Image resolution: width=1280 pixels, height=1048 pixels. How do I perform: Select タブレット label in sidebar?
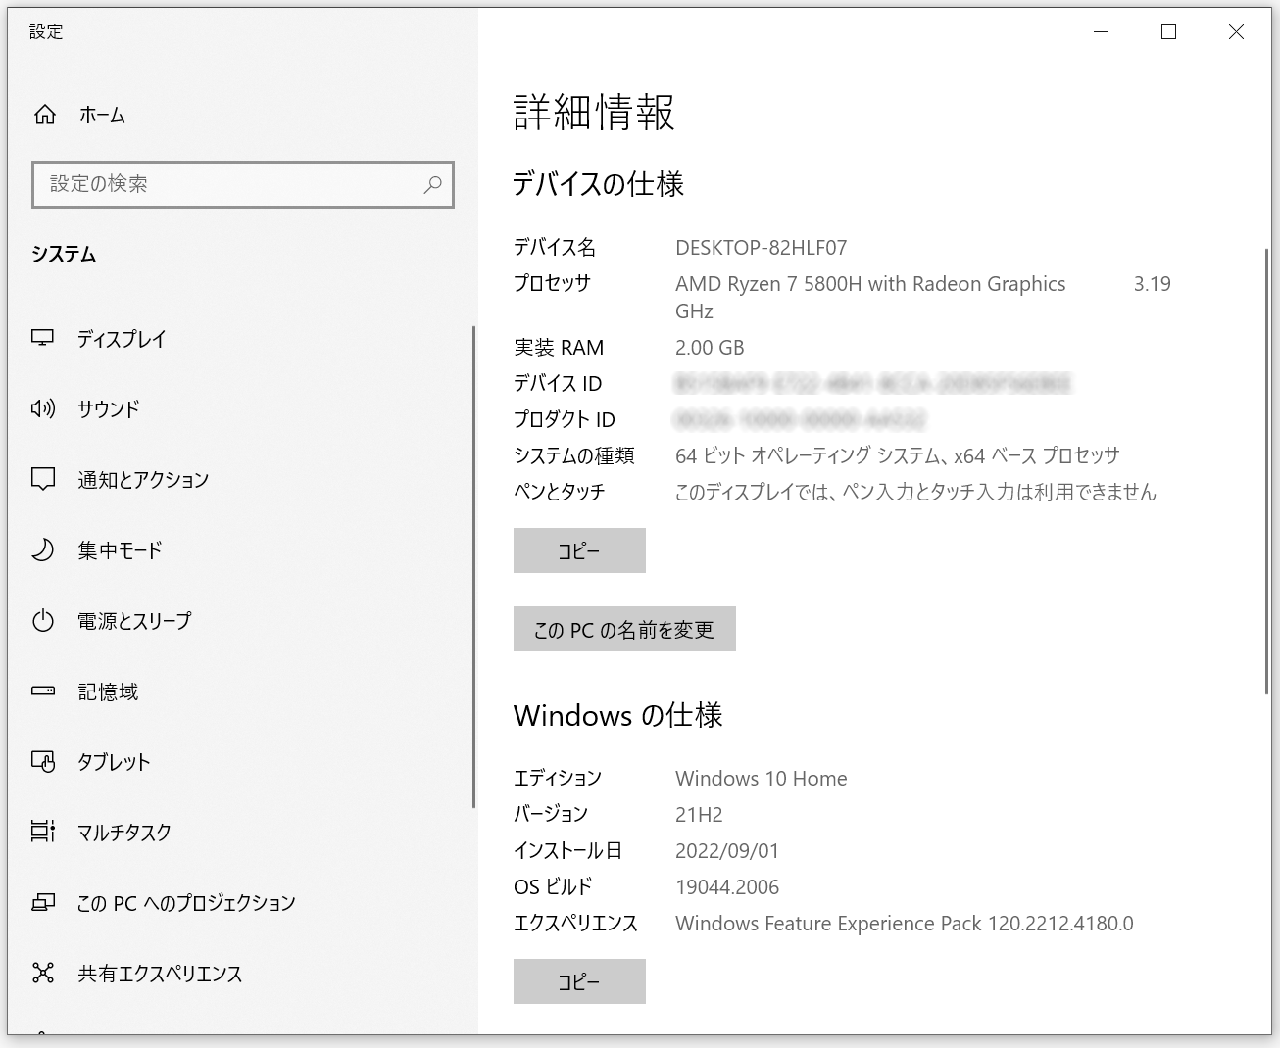[x=114, y=762]
